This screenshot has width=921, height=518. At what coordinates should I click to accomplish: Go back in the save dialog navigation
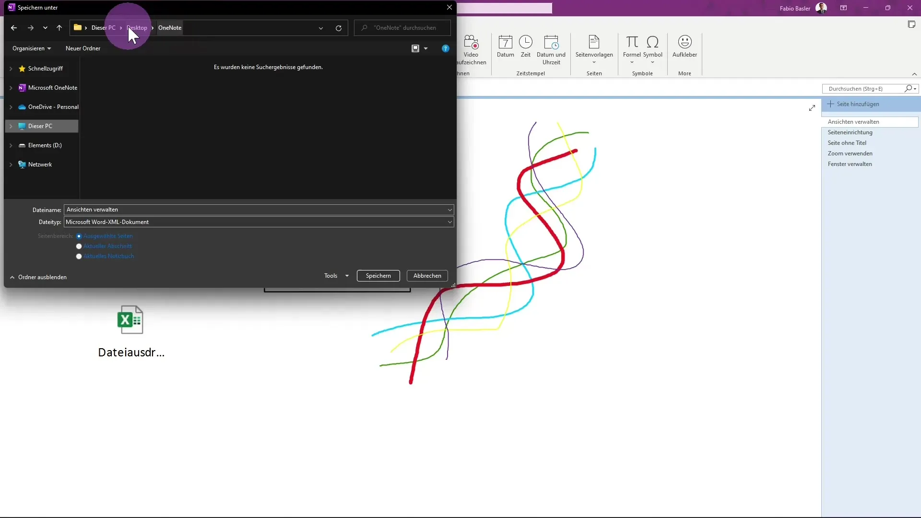tap(14, 28)
